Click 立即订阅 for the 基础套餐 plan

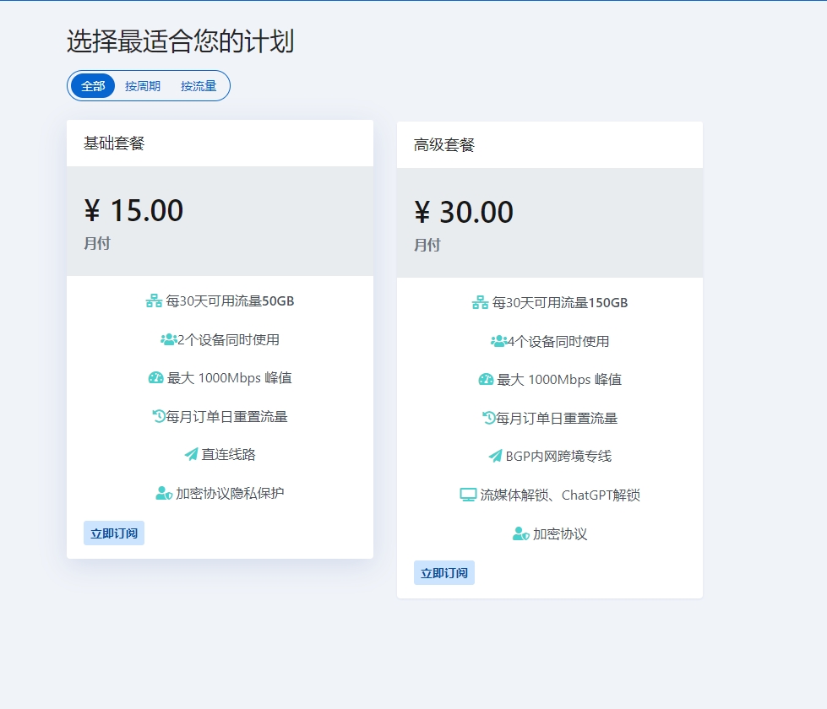pyautogui.click(x=114, y=533)
